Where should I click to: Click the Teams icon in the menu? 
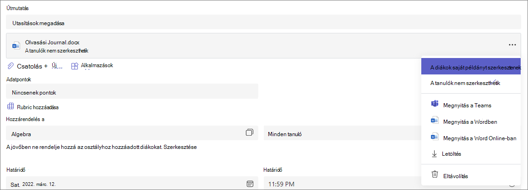tap(435, 105)
